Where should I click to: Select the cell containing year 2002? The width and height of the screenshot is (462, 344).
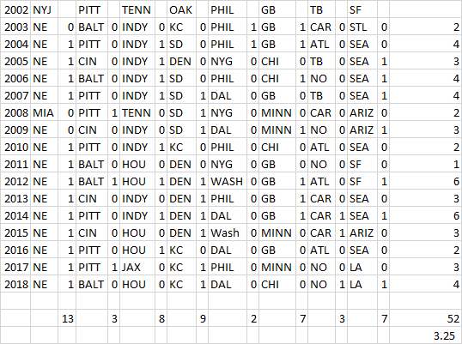[x=15, y=10]
